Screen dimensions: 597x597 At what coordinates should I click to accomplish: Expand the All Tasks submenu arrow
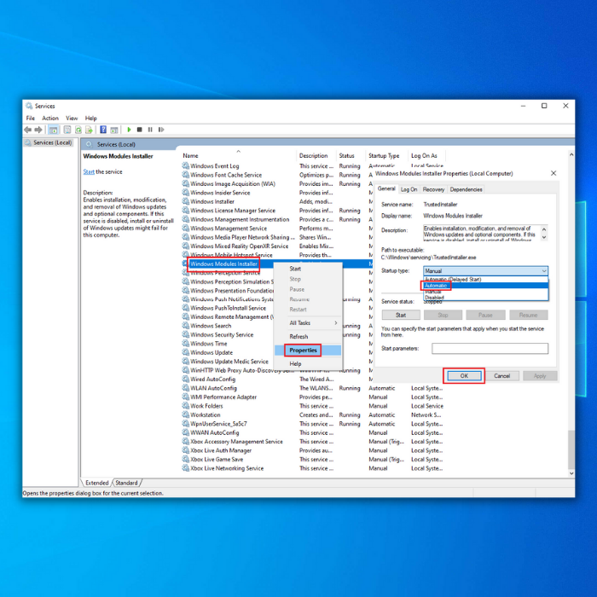336,323
